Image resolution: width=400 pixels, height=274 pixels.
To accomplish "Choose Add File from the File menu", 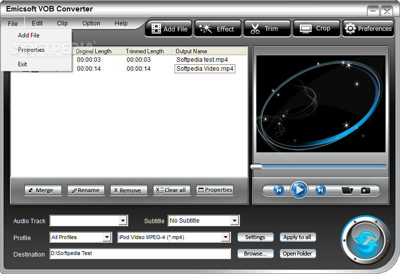I will (36, 35).
